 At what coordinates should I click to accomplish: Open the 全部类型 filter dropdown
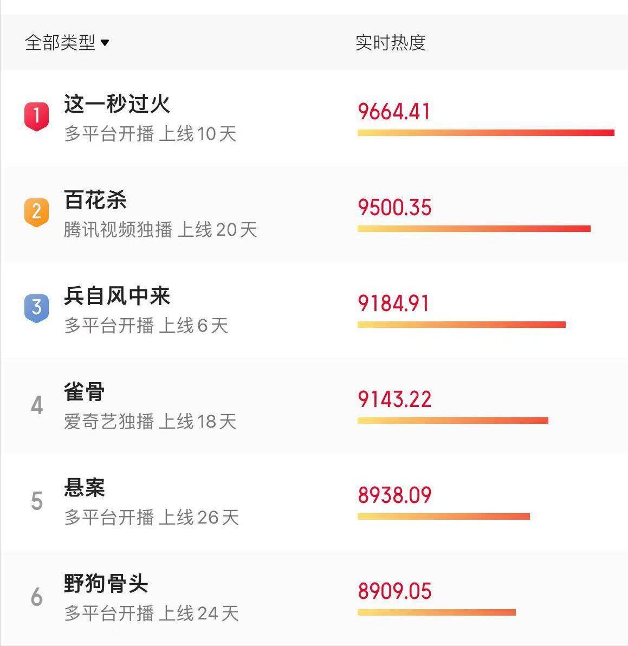(x=67, y=42)
